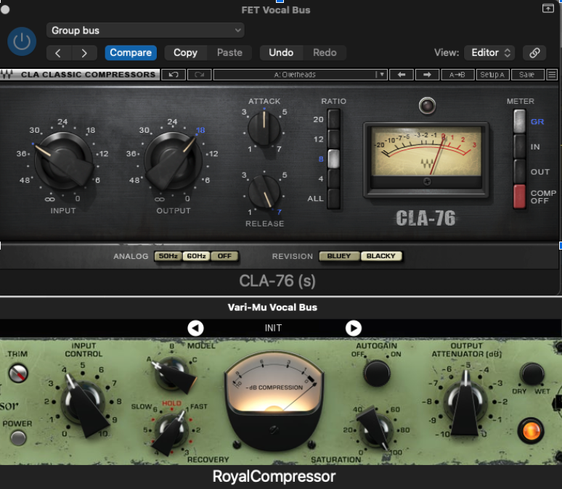Toggle the AUTOGAIN off/on knob
The image size is (562, 489).
pyautogui.click(x=377, y=374)
